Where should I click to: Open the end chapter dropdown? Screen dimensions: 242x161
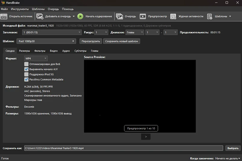click(170, 32)
